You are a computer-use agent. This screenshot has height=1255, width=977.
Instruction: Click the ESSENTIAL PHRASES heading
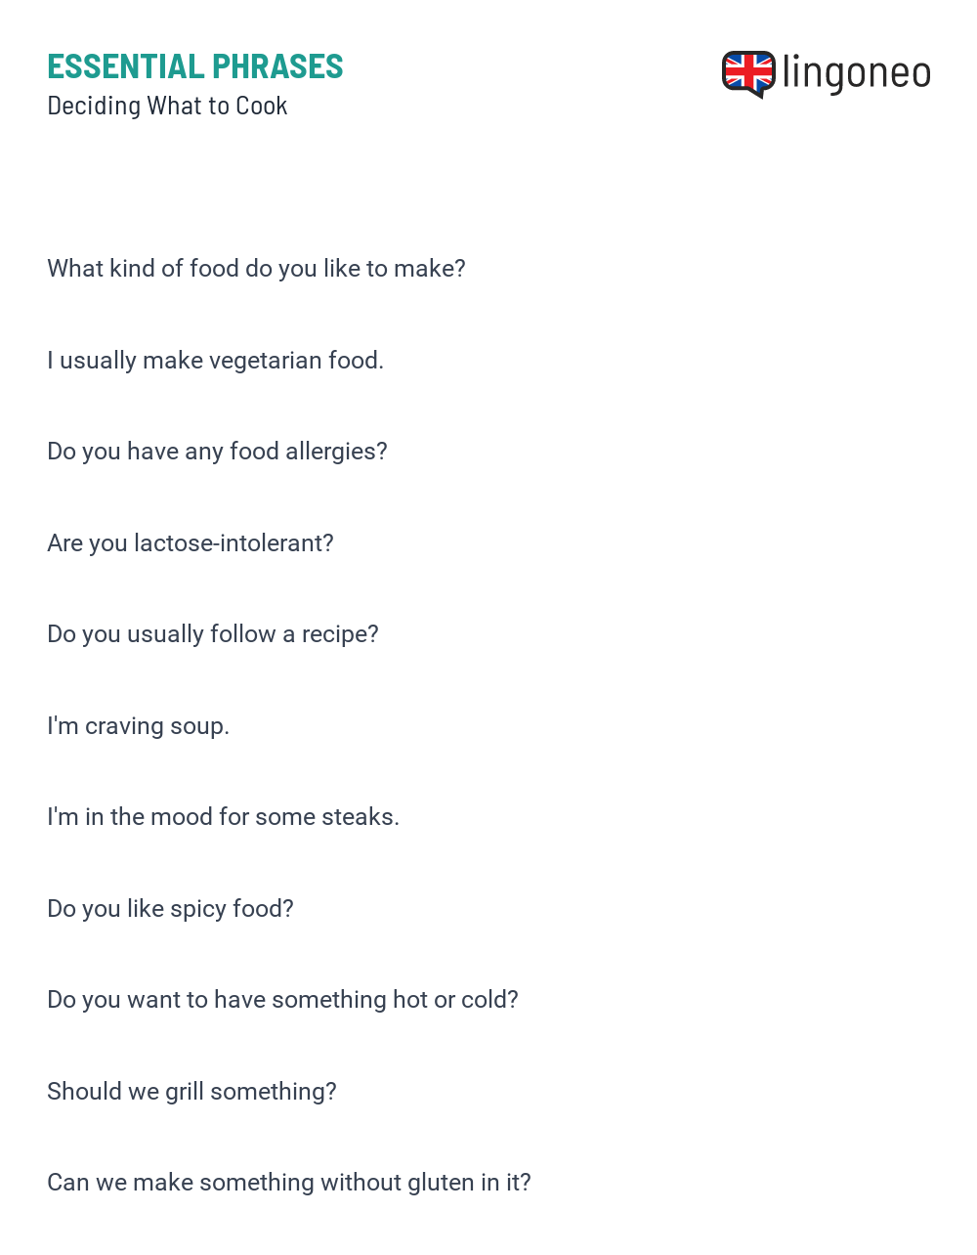(x=195, y=66)
